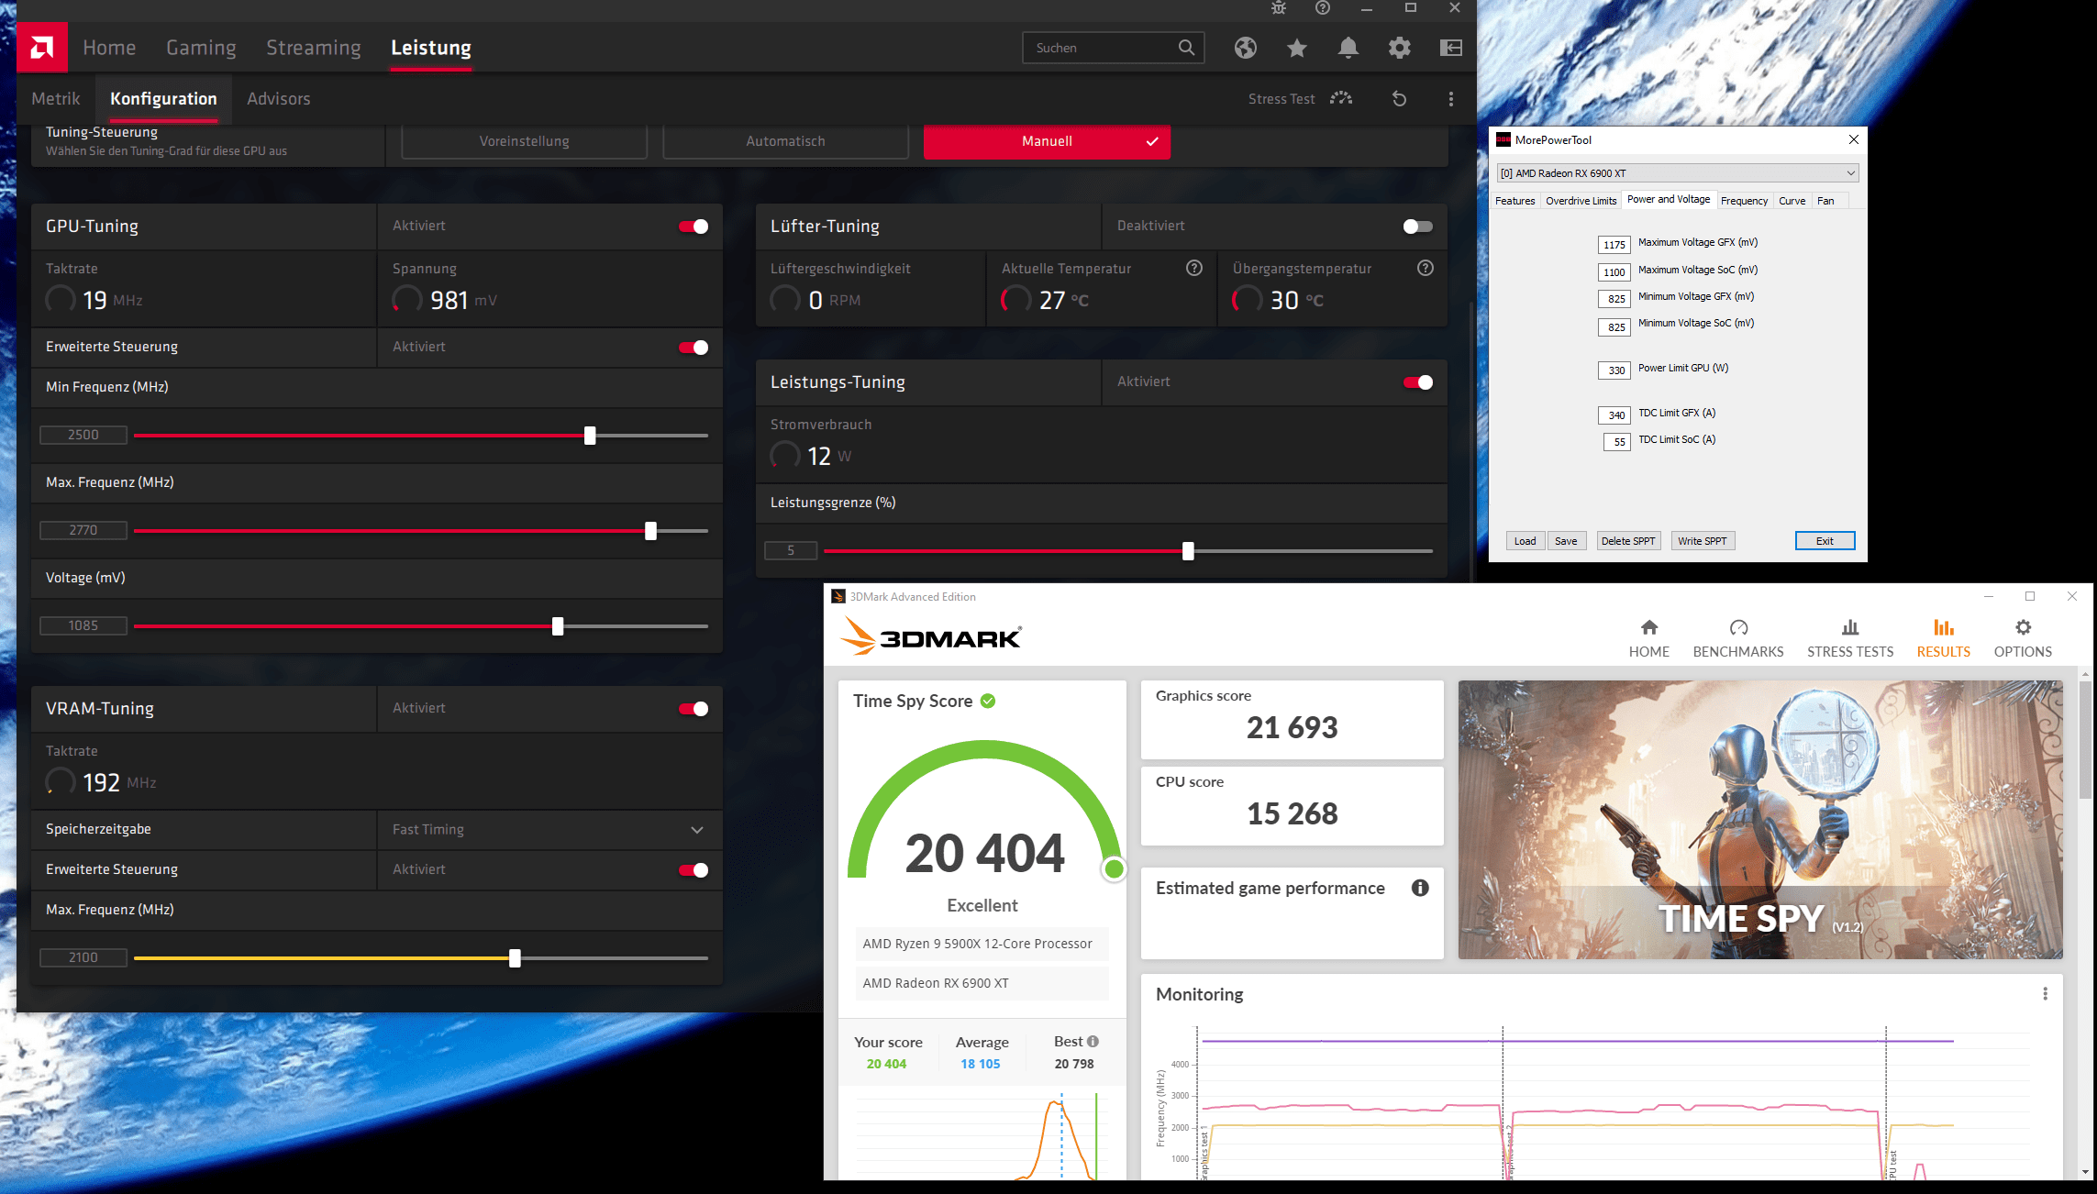Open the Monitoring three-dot menu
This screenshot has width=2097, height=1194.
click(2045, 994)
